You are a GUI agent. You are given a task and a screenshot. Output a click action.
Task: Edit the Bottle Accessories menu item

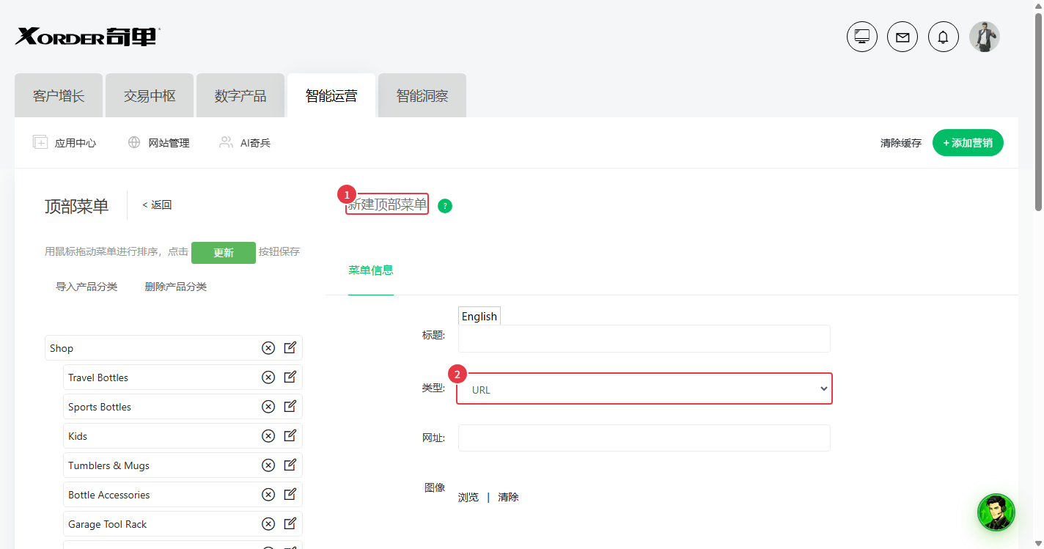click(290, 494)
